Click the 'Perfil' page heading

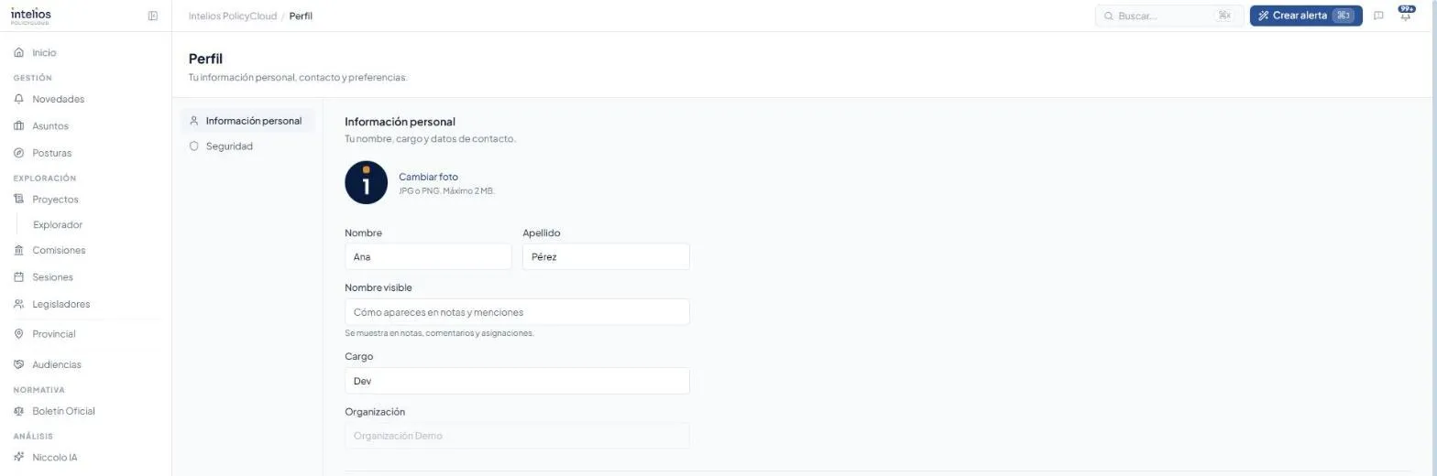coord(205,59)
